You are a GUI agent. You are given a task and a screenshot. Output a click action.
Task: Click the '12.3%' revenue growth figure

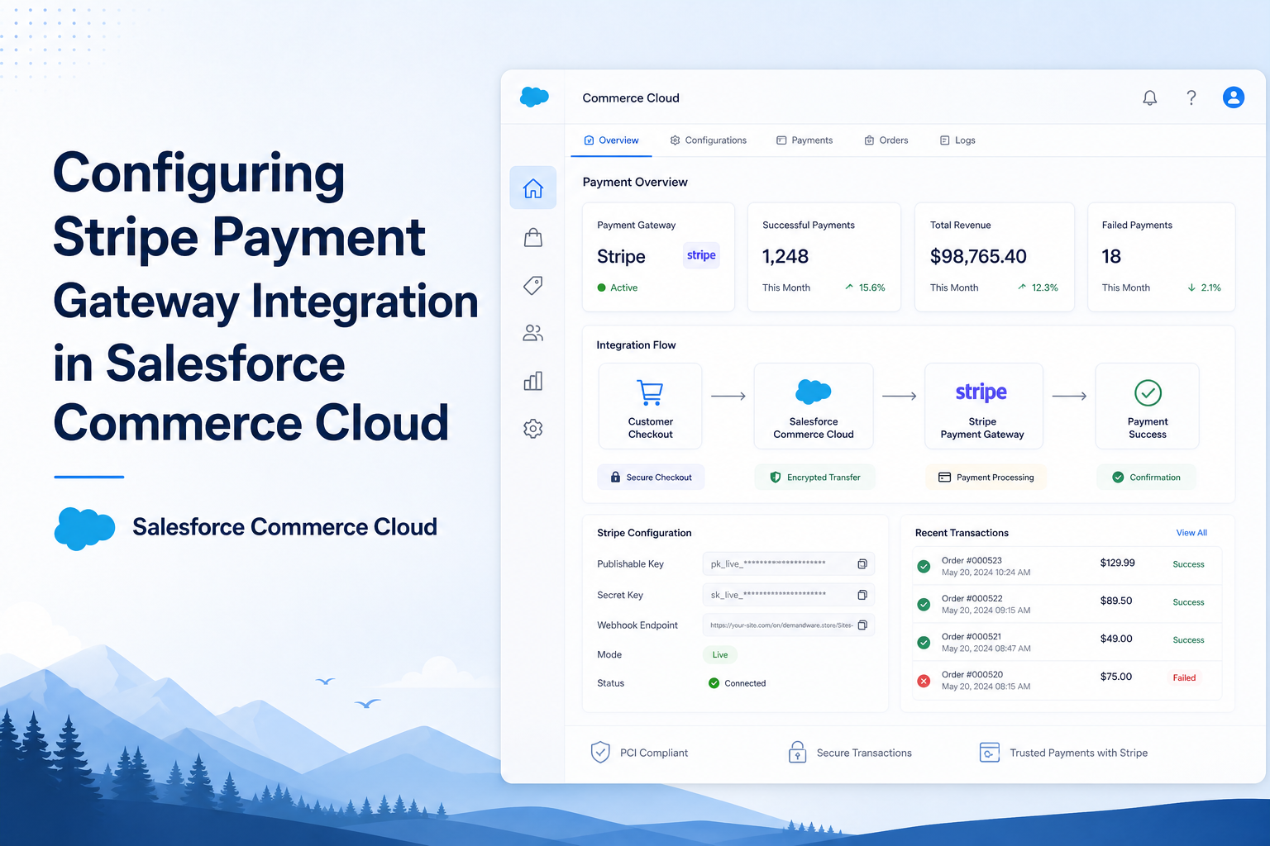point(1044,288)
